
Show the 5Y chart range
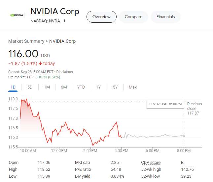coord(115,87)
